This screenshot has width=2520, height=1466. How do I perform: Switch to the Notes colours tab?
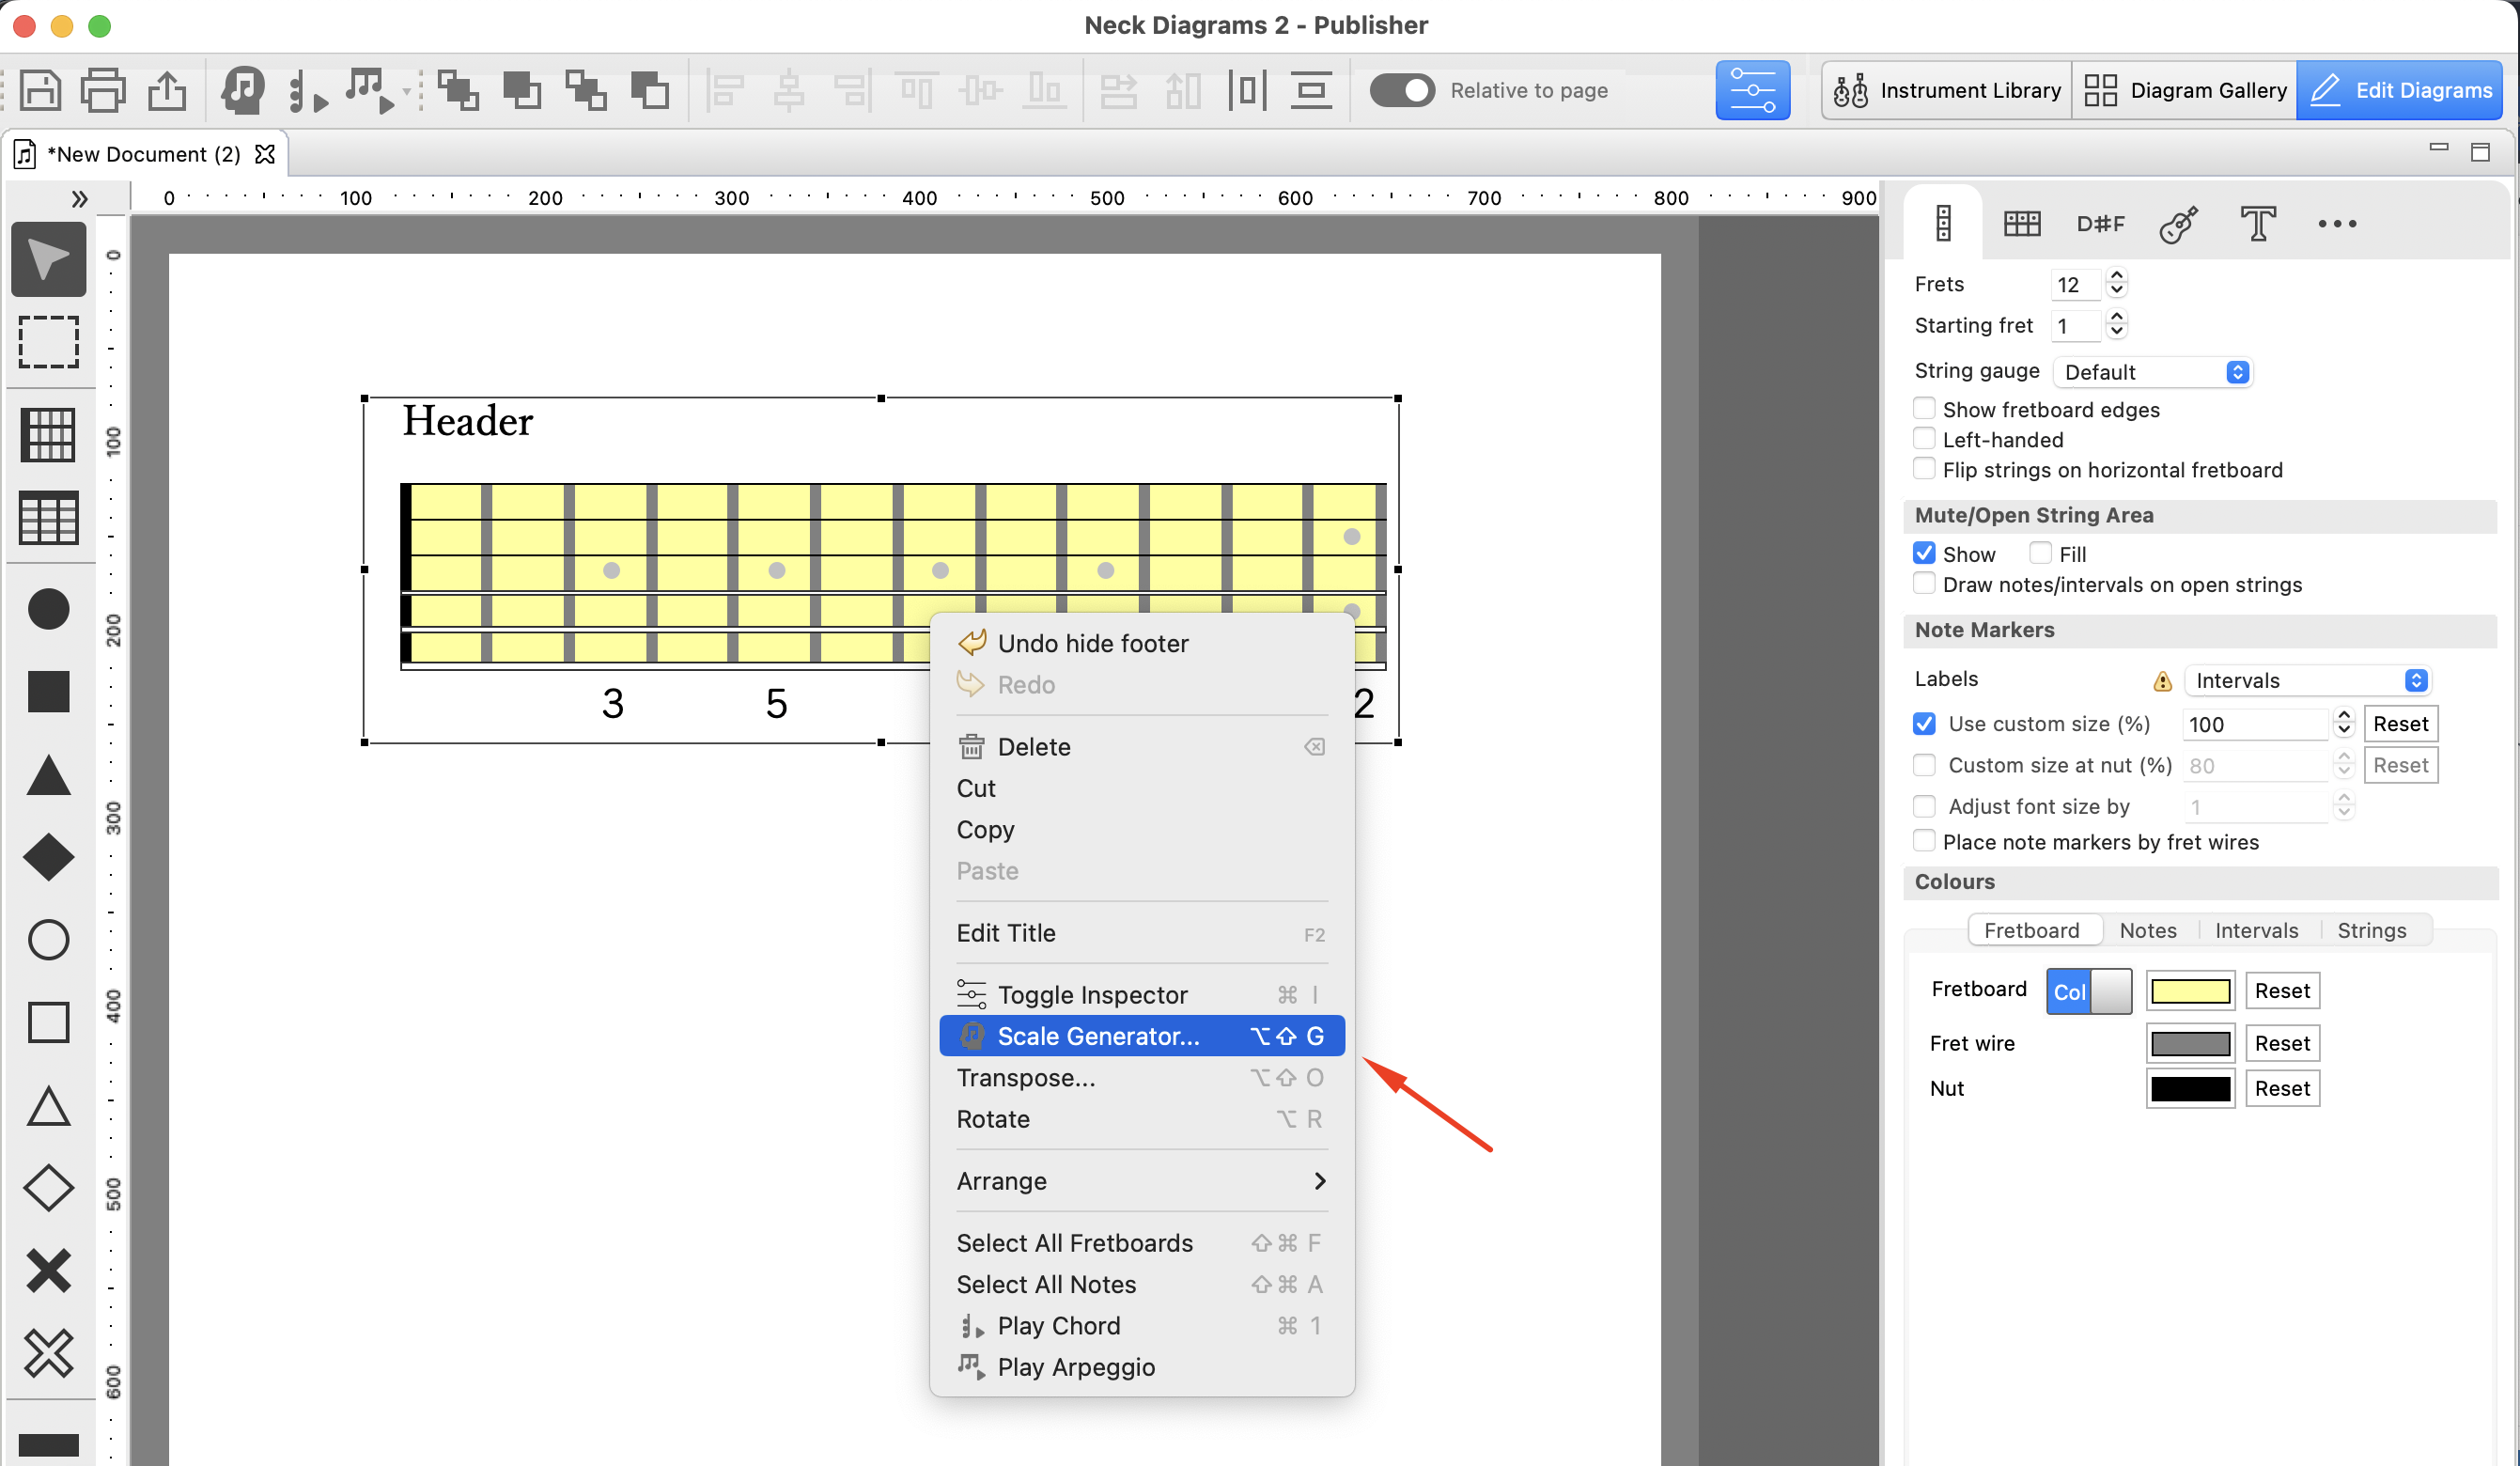pos(2148,930)
